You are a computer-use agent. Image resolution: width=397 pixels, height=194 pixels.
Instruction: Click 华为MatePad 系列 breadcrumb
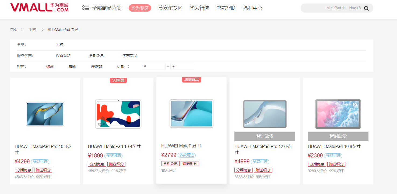(x=63, y=30)
